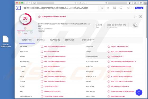Image resolution: width=148 pixels, height=99 pixels.
Task: Click the Comodo Malware result text
Action: (121, 66)
